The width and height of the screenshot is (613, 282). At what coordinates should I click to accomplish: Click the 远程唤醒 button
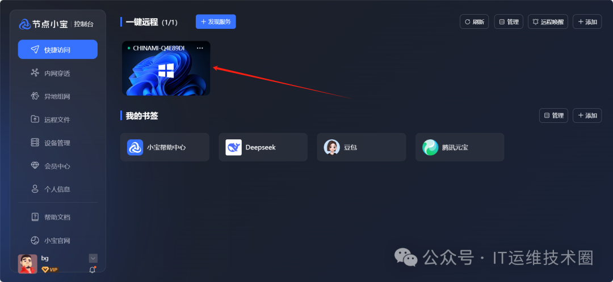(548, 22)
